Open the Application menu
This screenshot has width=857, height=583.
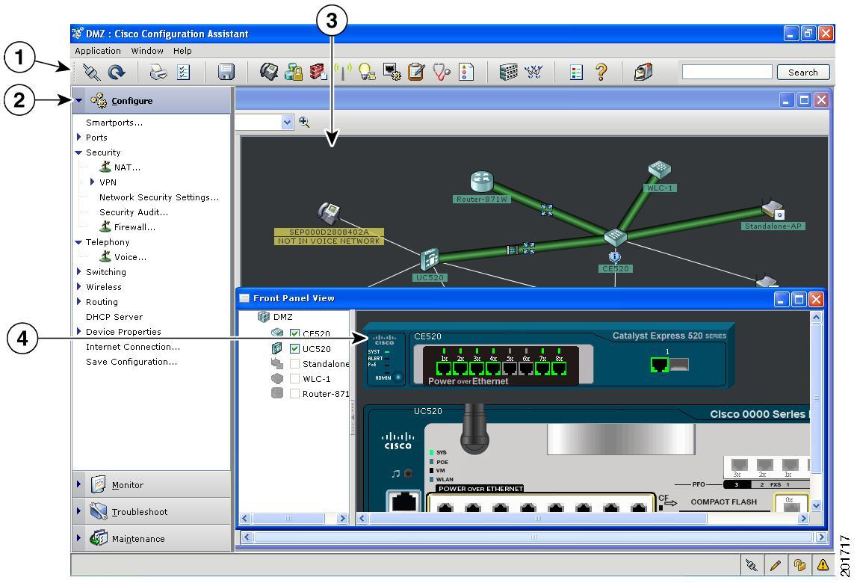98,51
